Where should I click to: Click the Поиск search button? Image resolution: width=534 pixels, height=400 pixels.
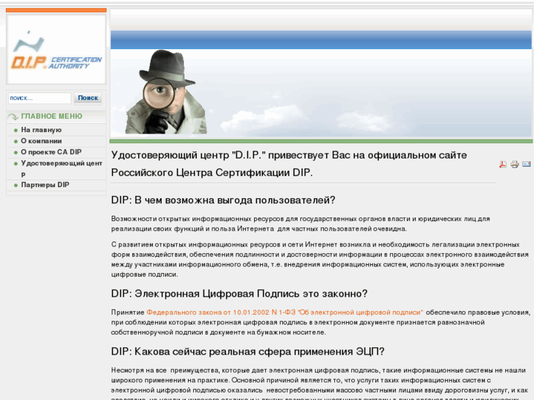pyautogui.click(x=88, y=98)
